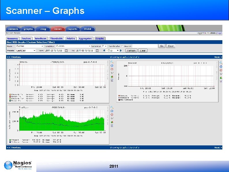Open the thold tab
The image size is (229, 172).
click(x=88, y=29)
